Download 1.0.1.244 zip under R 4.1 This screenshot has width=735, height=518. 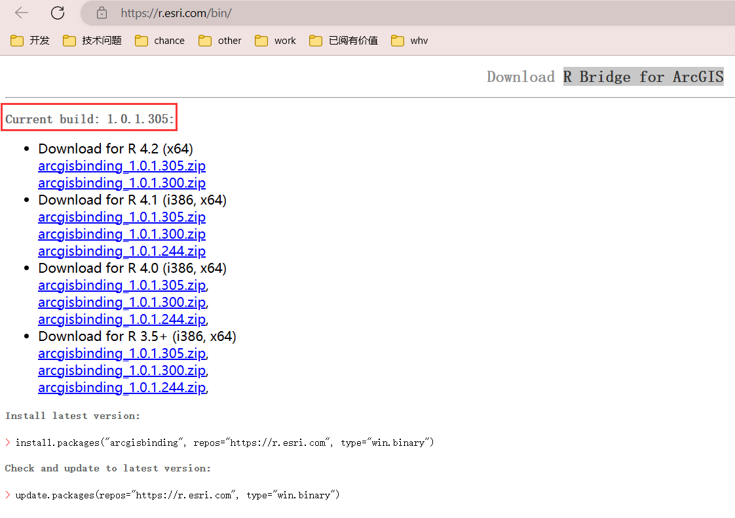click(122, 252)
